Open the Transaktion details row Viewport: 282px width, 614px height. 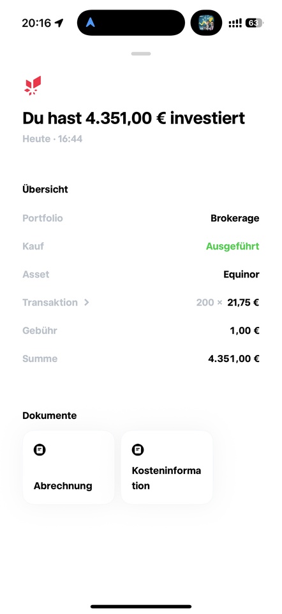pos(141,303)
